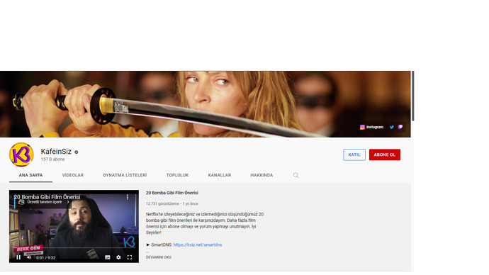
Task: Open the Twitter bird icon link
Action: pos(392,127)
